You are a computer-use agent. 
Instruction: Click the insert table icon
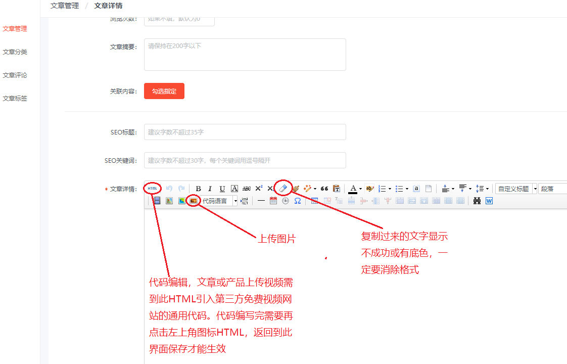(315, 201)
